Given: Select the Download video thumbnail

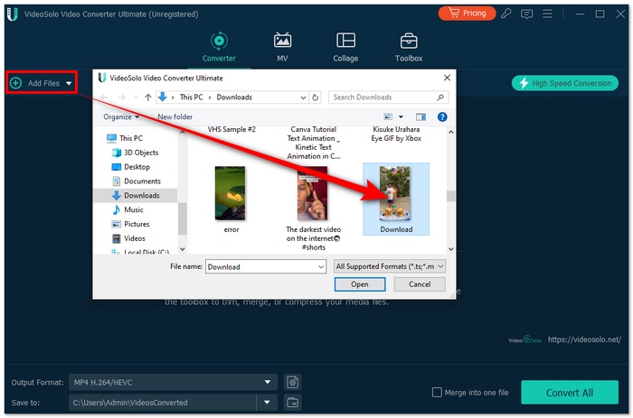Looking at the screenshot, I should (x=395, y=193).
